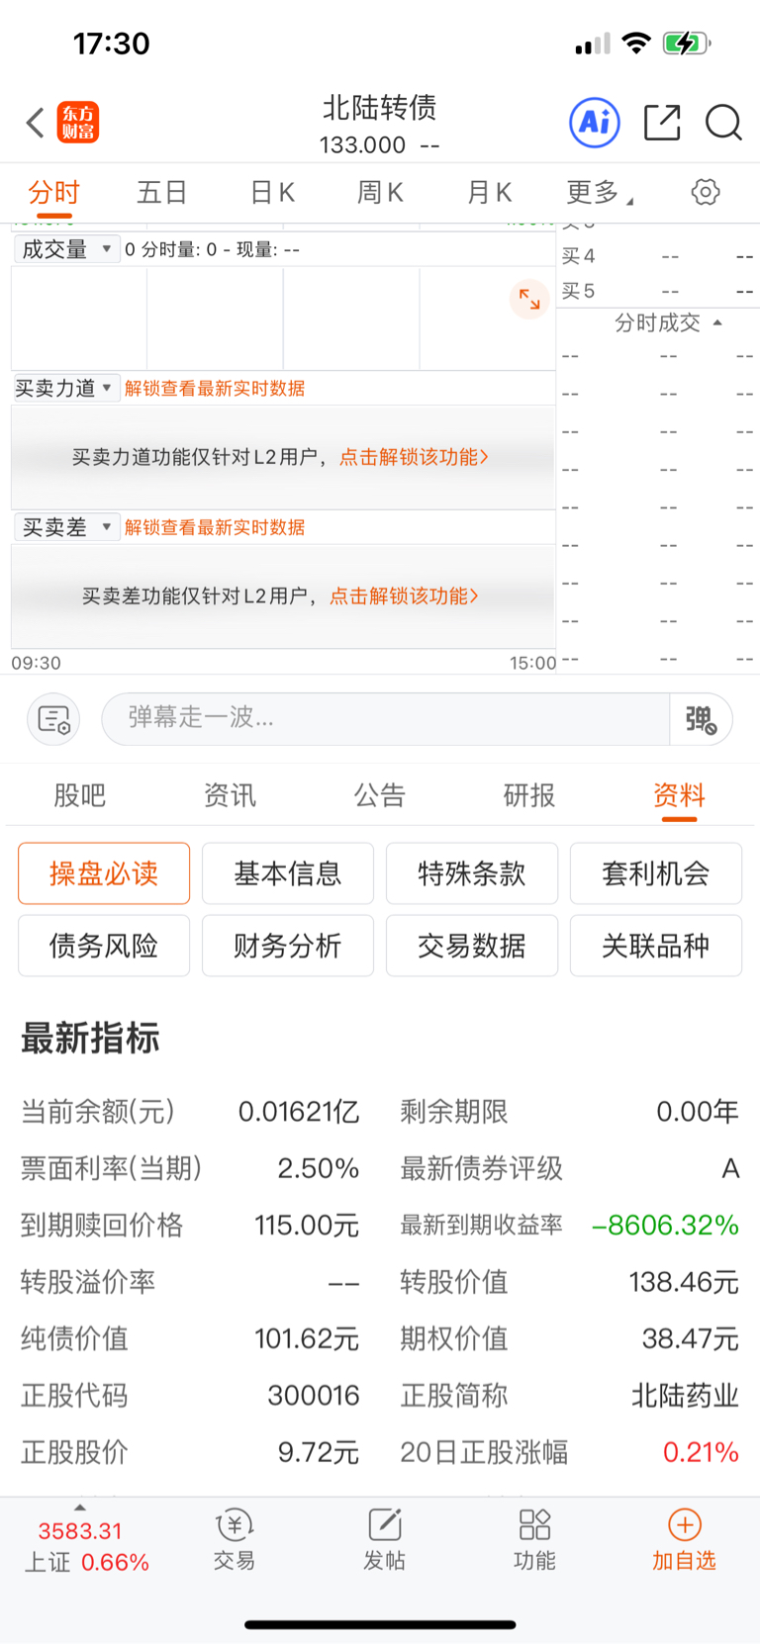Tap the battery status icon

click(x=687, y=44)
